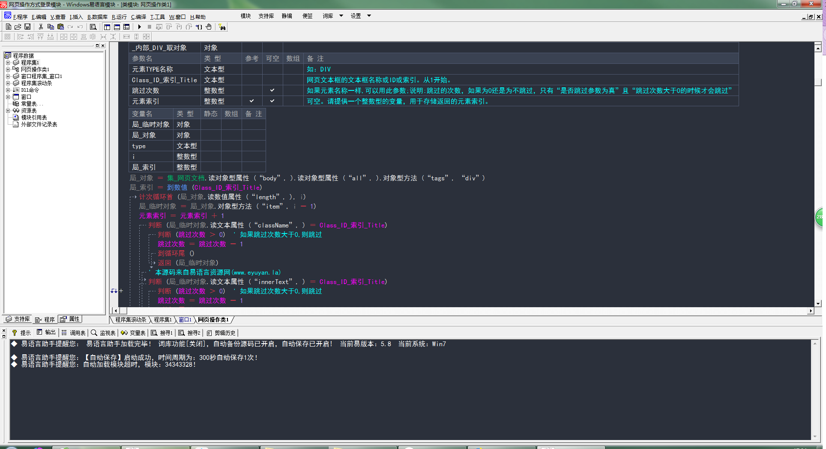Image resolution: width=826 pixels, height=449 pixels.
Task: Open the 词库 dropdown arrow
Action: tap(341, 15)
